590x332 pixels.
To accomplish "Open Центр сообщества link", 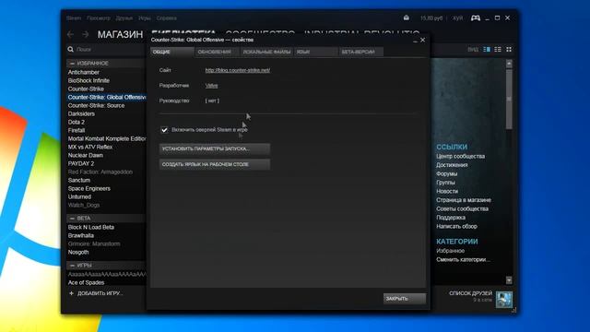I will tap(461, 156).
